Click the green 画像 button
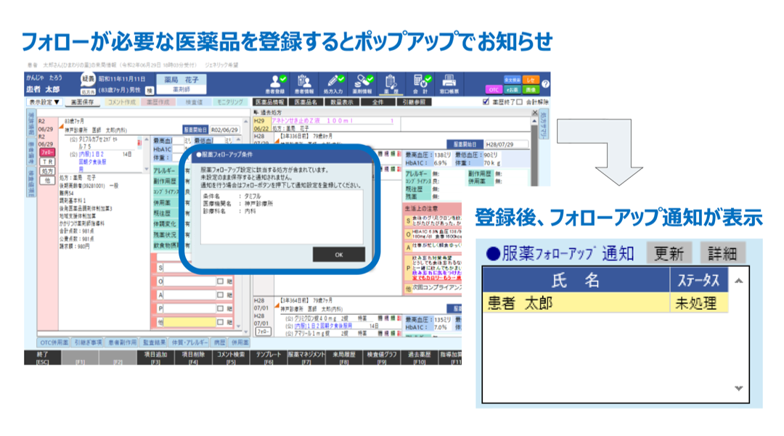 [531, 89]
